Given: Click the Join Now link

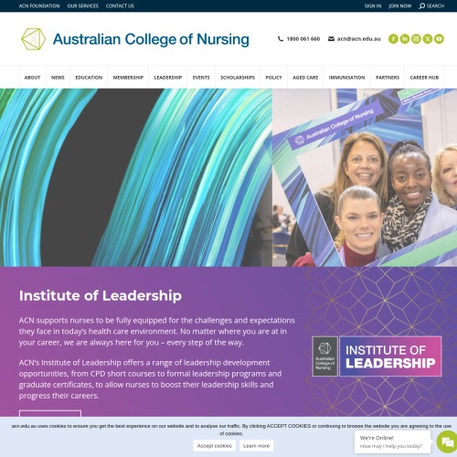Looking at the screenshot, I should click(x=399, y=5).
